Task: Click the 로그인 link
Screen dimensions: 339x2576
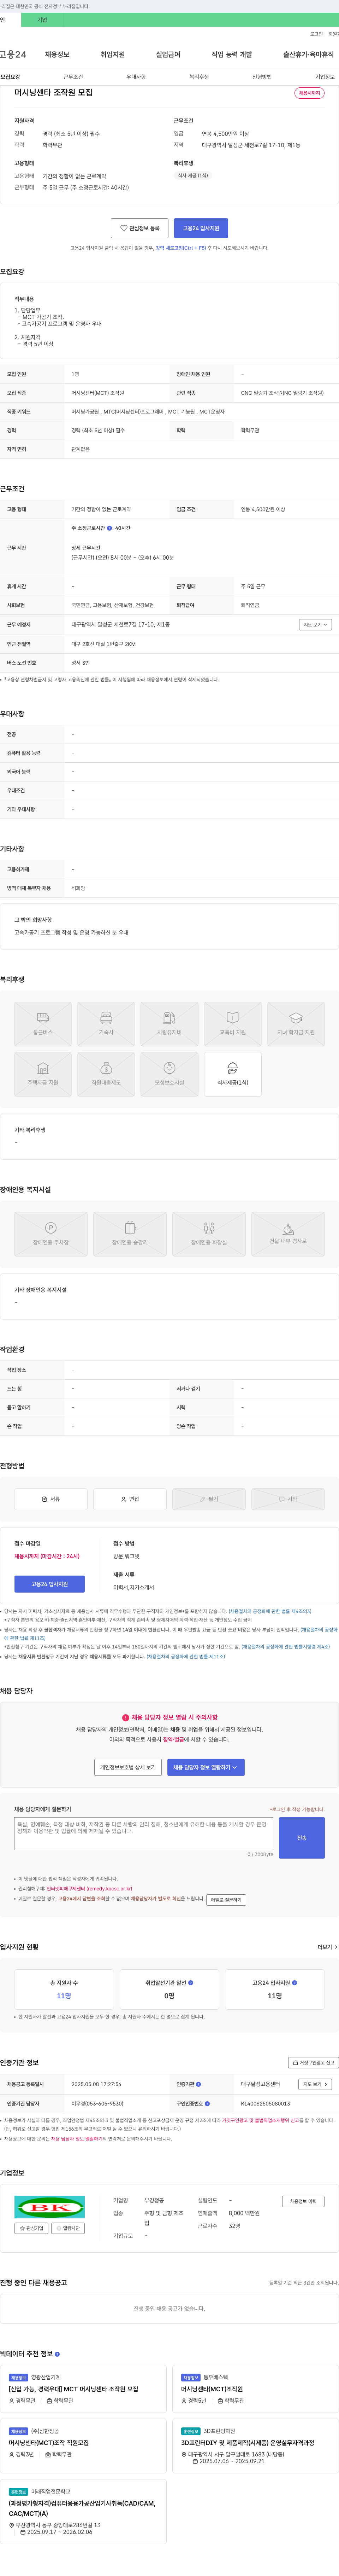Action: pyautogui.click(x=316, y=34)
